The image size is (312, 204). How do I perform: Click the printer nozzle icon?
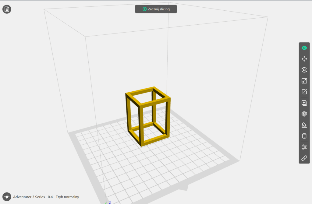(7, 197)
